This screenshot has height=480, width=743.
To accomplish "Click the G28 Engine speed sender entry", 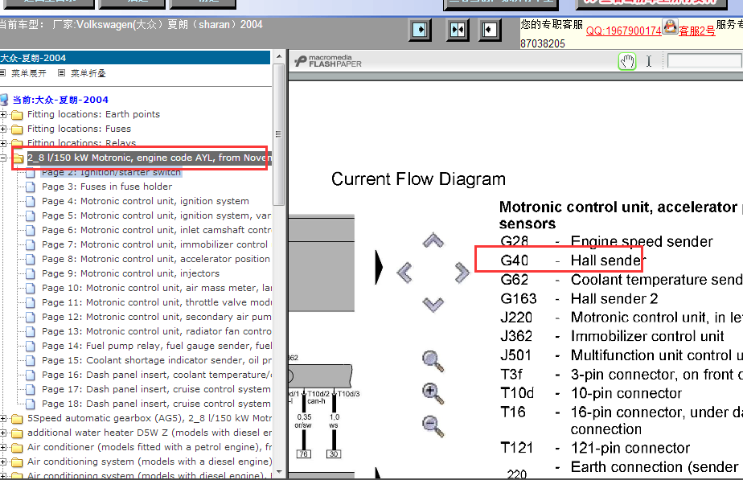I will click(606, 242).
